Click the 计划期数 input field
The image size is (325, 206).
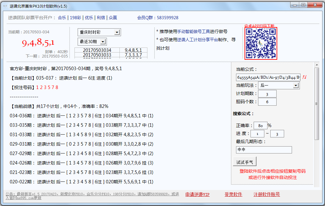click(x=267, y=94)
